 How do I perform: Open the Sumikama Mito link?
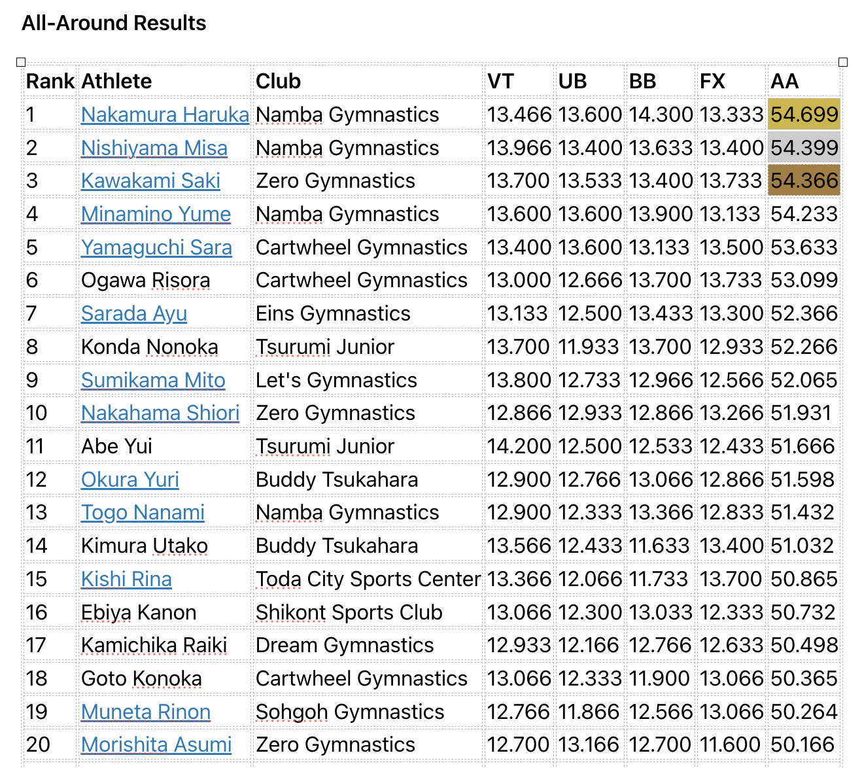click(153, 380)
